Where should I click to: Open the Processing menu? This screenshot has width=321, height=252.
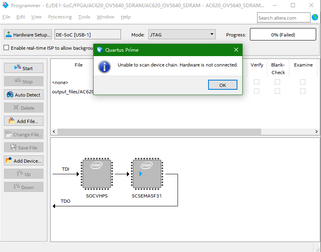(x=60, y=17)
